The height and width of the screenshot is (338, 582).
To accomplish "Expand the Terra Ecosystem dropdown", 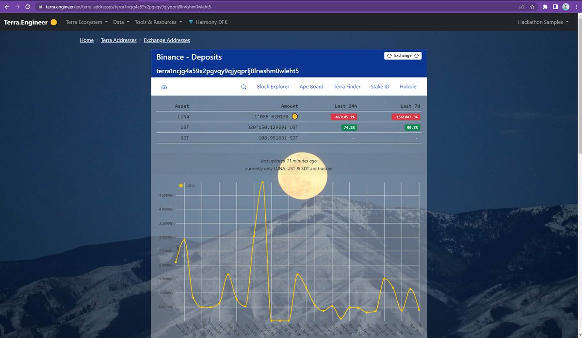I will point(87,22).
